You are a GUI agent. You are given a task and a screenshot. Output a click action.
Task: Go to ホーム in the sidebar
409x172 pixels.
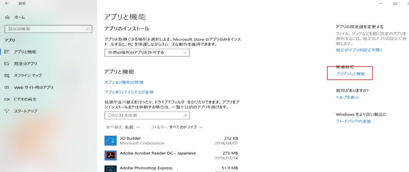click(19, 18)
